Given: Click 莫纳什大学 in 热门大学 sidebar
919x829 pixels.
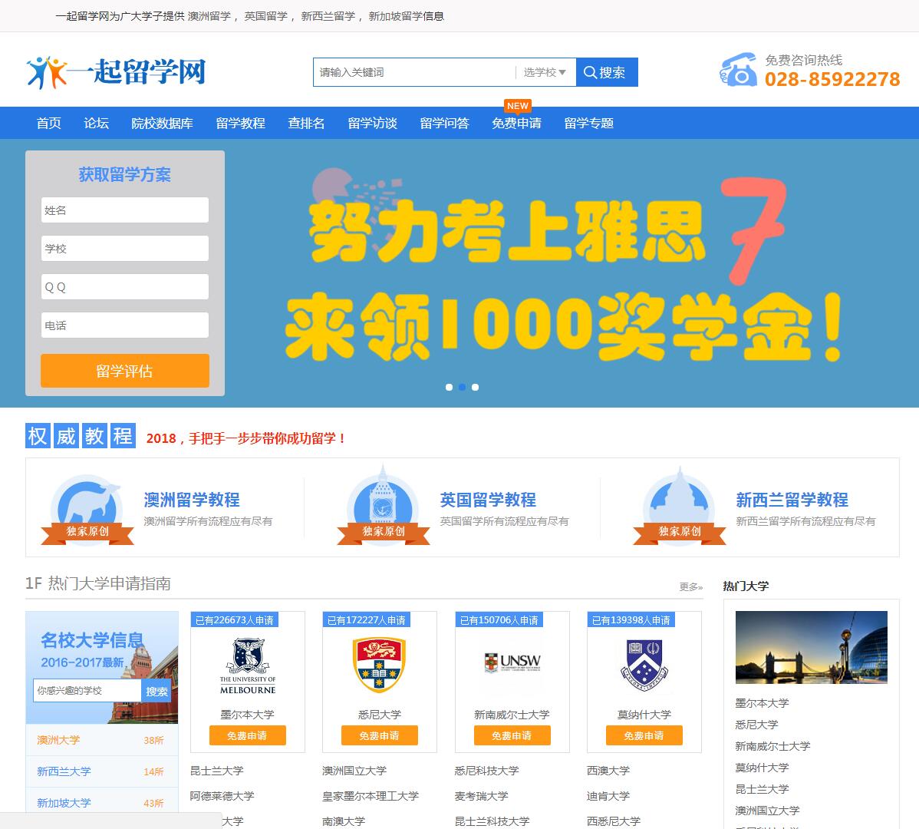Looking at the screenshot, I should pyautogui.click(x=762, y=768).
